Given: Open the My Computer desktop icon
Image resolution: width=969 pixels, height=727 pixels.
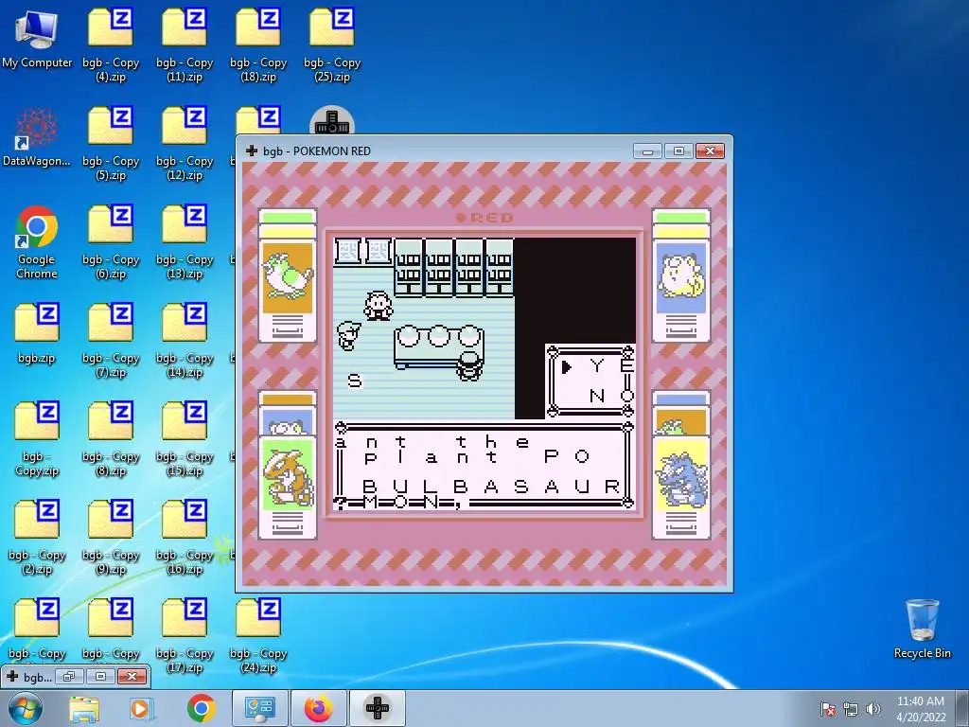Looking at the screenshot, I should point(37,39).
